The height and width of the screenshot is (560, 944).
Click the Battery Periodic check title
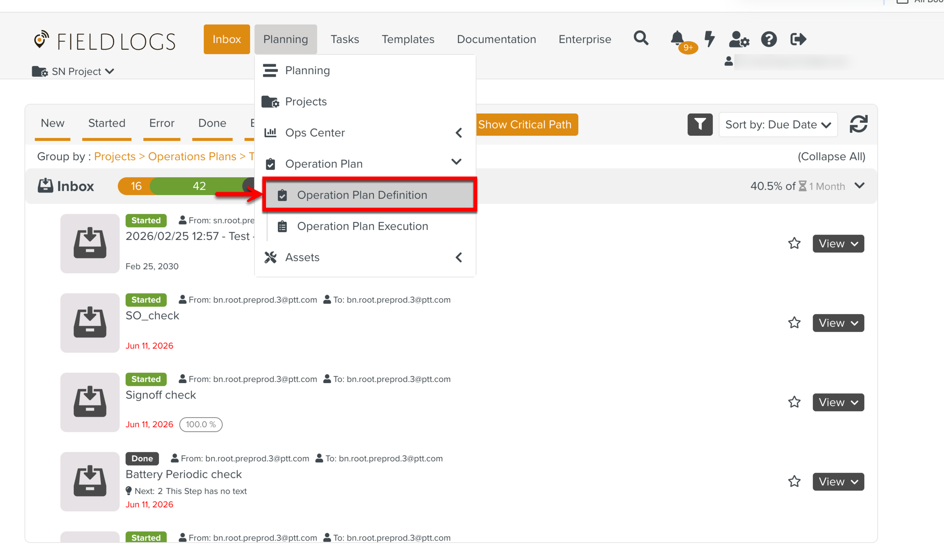(x=184, y=474)
